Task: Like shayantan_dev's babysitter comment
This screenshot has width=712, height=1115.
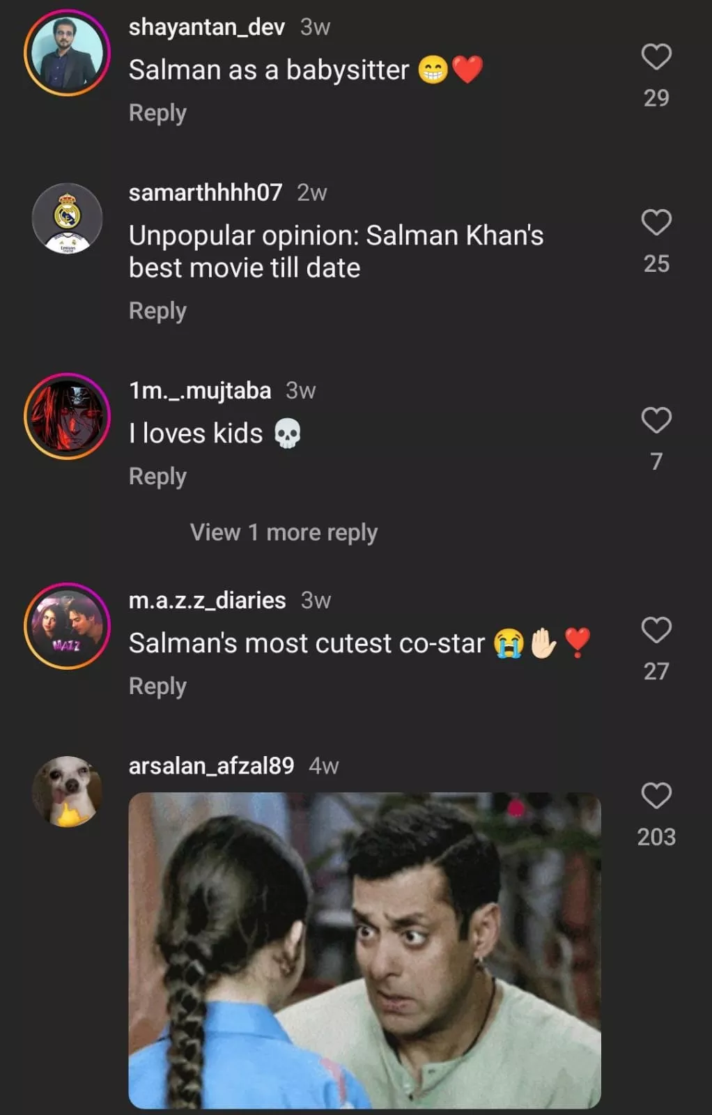Action: 656,57
